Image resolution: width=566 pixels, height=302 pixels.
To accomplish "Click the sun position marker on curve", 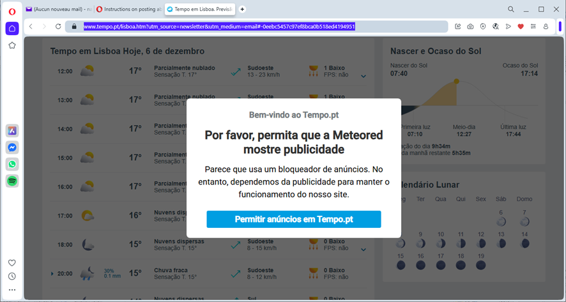I will (x=457, y=81).
